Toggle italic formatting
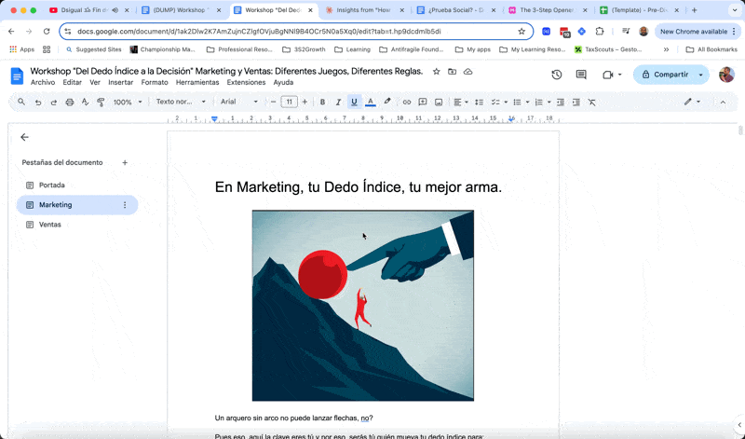This screenshot has width=745, height=439. (338, 103)
